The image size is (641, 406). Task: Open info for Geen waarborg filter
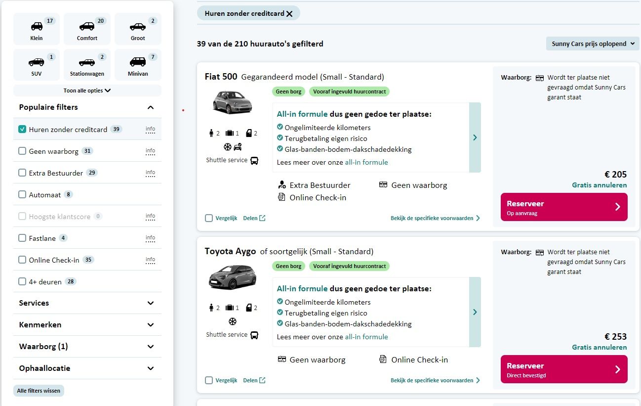tap(150, 151)
